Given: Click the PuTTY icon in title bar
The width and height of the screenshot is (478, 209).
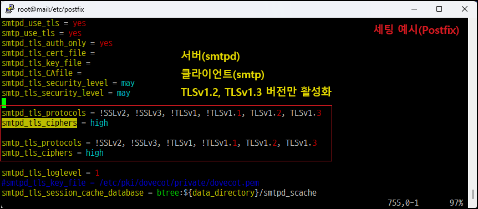Looking at the screenshot, I should [x=11, y=9].
